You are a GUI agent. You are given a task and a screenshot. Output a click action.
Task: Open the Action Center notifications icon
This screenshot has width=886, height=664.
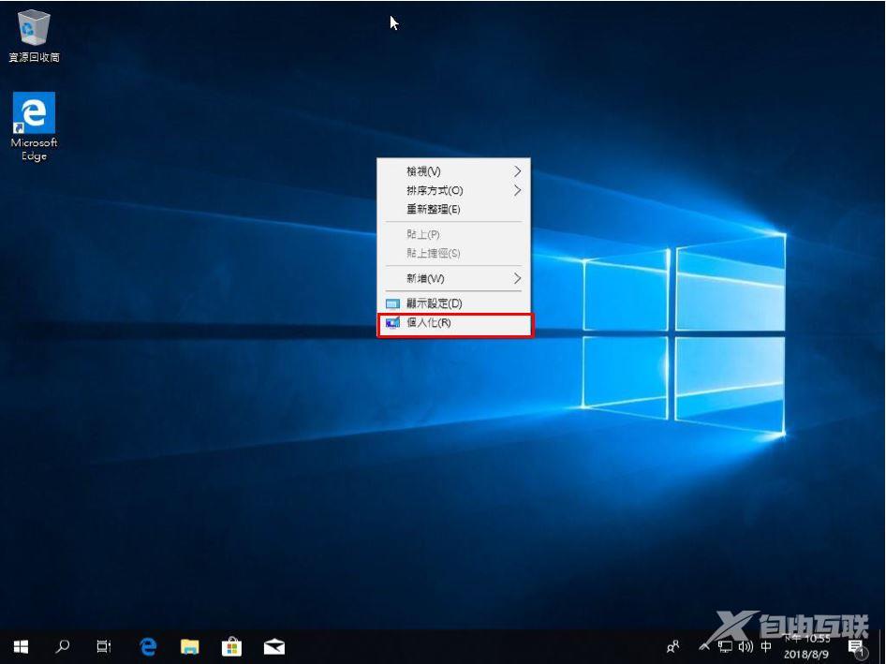coord(857,648)
